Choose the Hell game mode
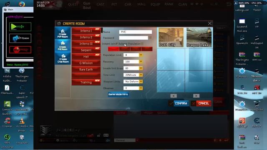267x150 pixels. [x=86, y=57]
